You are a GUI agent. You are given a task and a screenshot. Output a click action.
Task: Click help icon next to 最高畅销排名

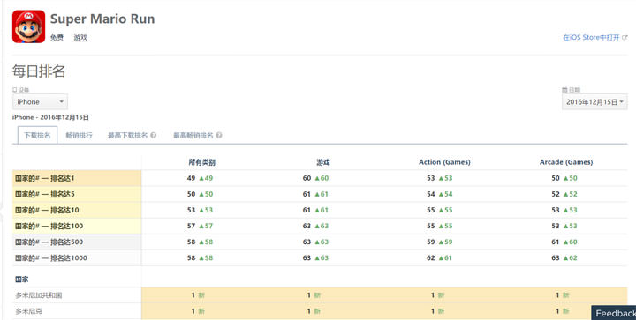[x=219, y=135]
